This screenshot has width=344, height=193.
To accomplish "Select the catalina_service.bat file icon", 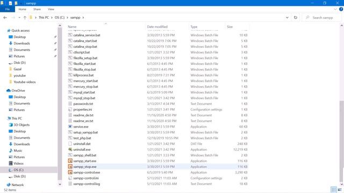I will (x=70, y=35).
